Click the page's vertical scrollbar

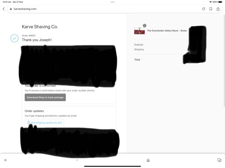click(224, 60)
